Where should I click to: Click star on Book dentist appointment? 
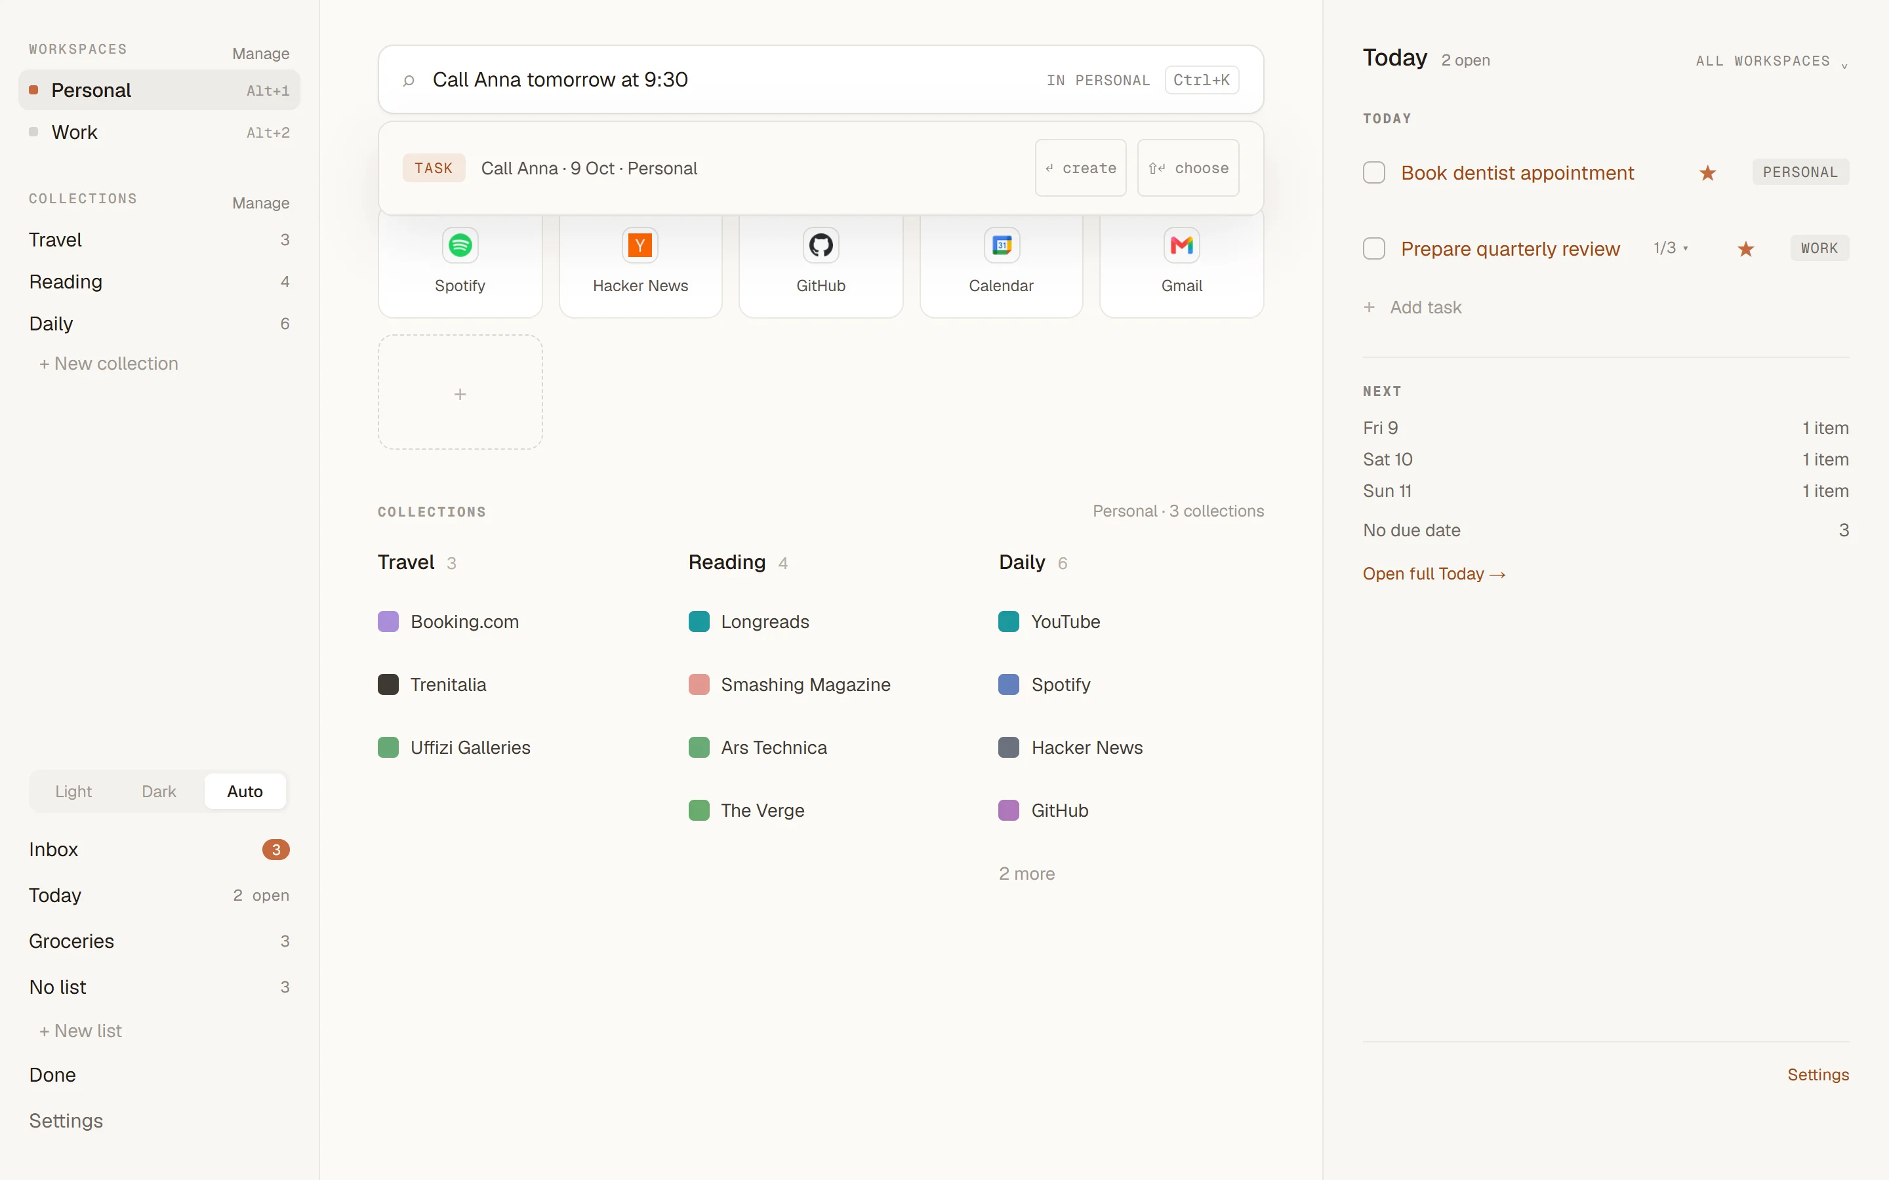[x=1707, y=172]
